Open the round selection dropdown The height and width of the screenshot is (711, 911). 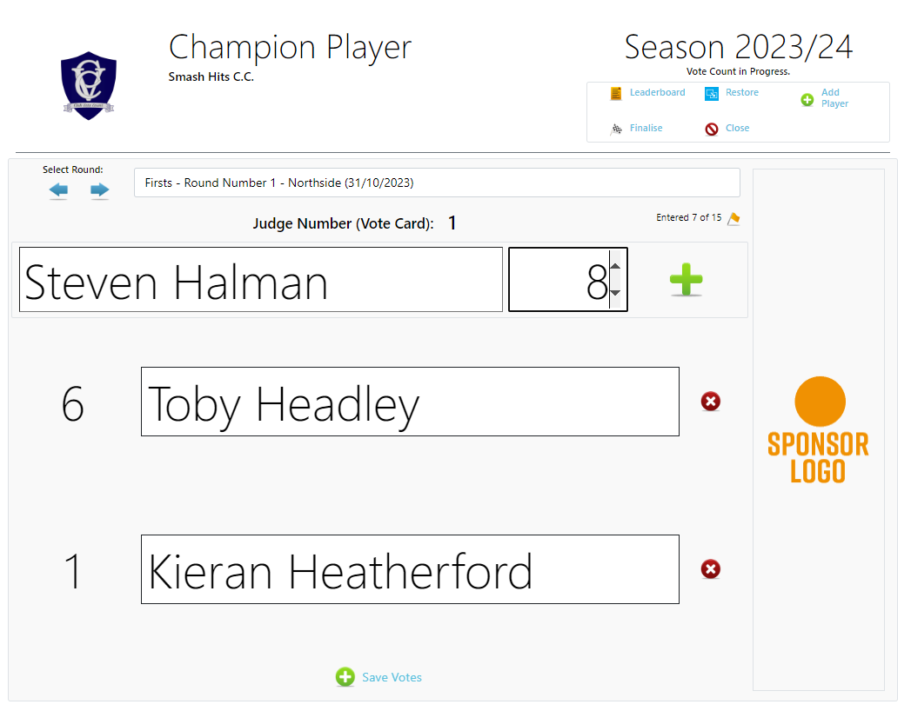(437, 183)
